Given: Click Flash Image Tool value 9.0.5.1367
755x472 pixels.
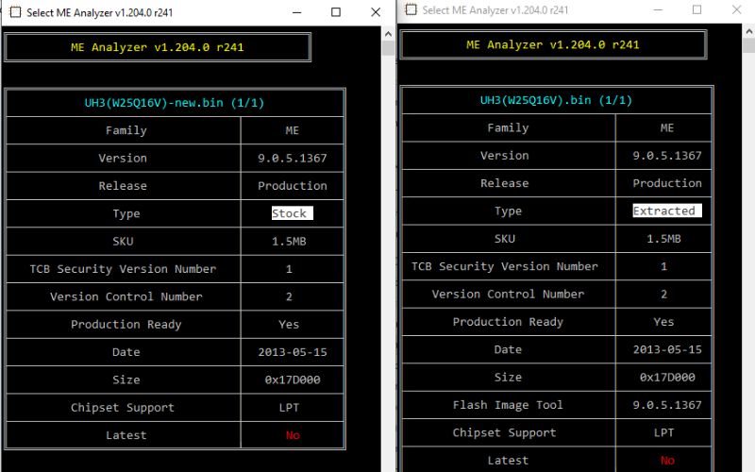Looking at the screenshot, I should click(x=667, y=405).
